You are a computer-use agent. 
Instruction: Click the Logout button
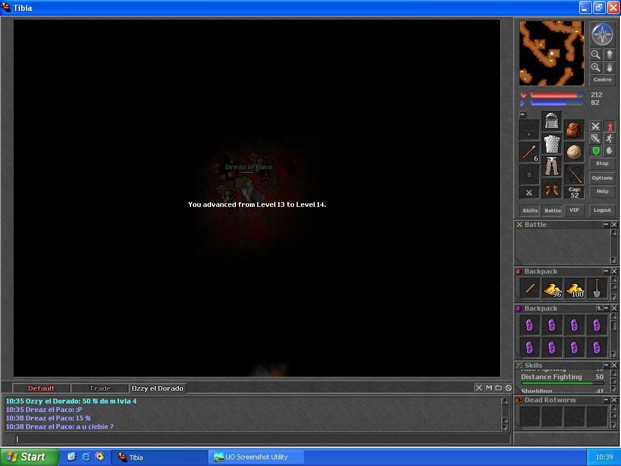[x=602, y=211]
